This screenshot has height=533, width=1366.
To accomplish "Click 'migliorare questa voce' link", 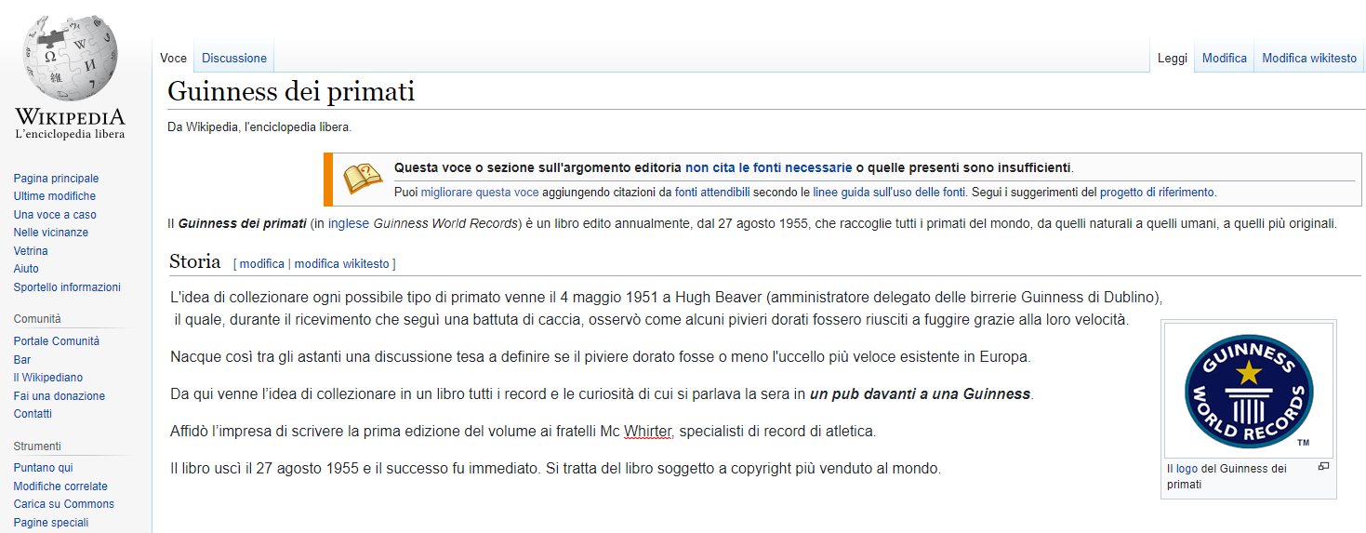I will (x=480, y=193).
